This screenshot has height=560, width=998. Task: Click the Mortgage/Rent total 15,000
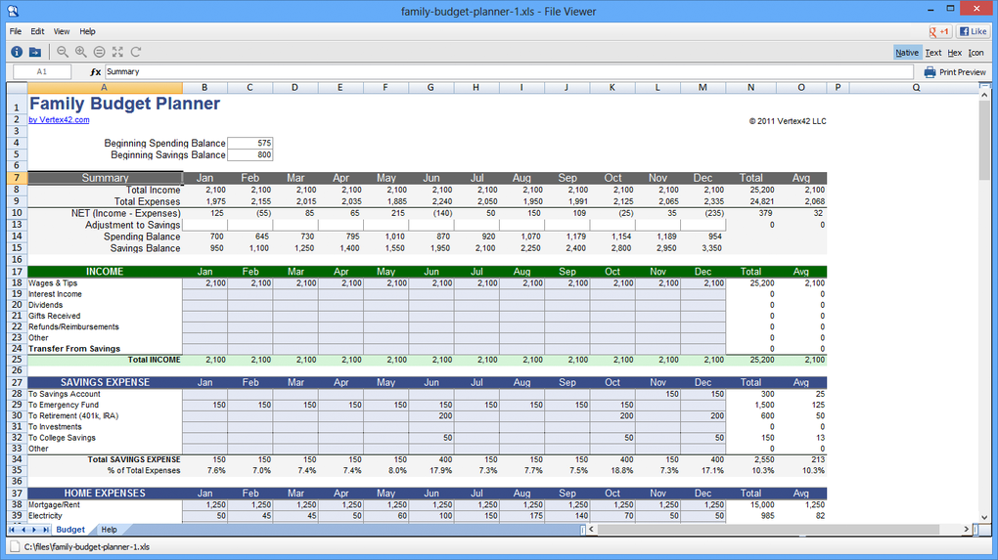pyautogui.click(x=762, y=504)
